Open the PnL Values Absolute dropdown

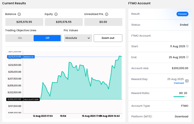pyautogui.click(x=78, y=38)
